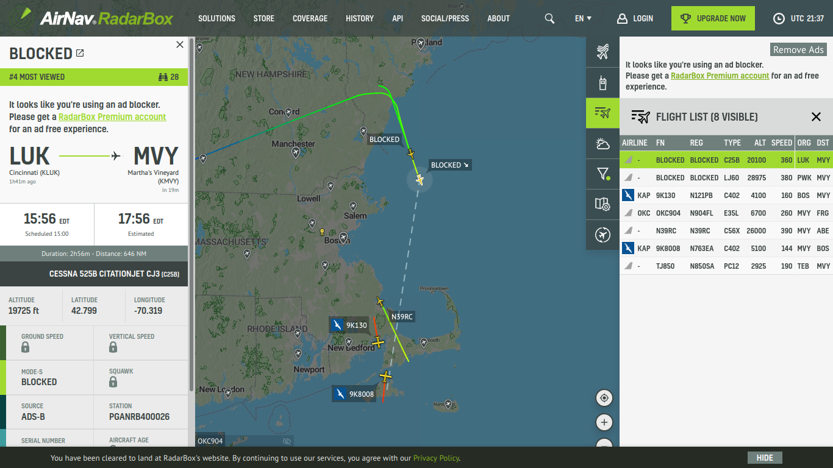Click the BLOCKED label with arrow on map
The height and width of the screenshot is (468, 833).
tap(450, 165)
